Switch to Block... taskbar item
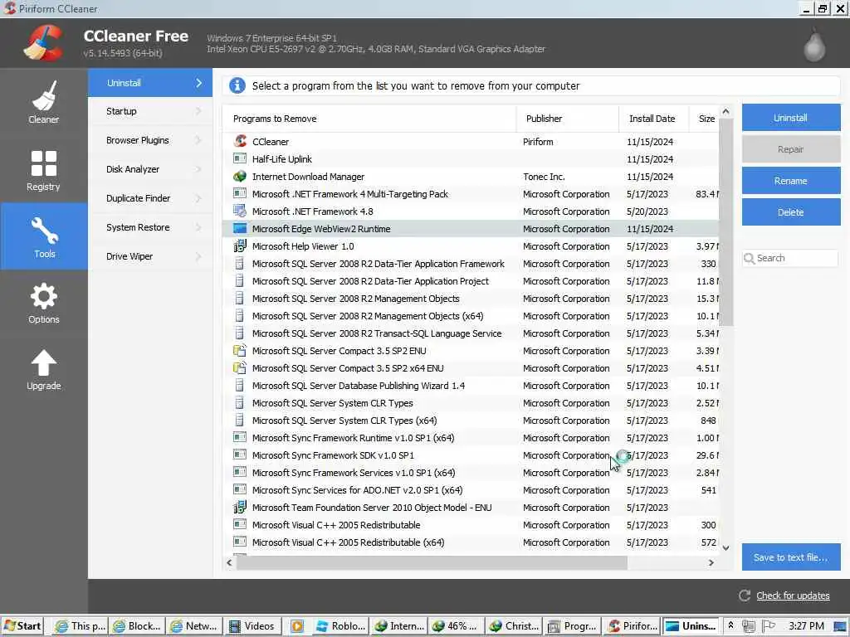This screenshot has height=637, width=850. [136, 626]
